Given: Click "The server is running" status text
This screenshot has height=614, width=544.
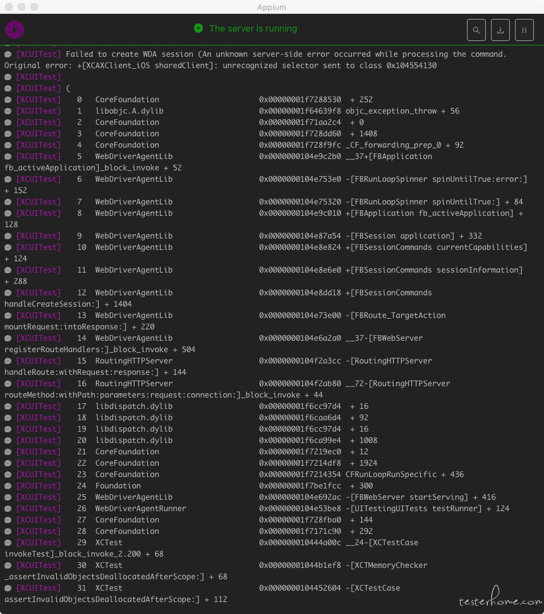Looking at the screenshot, I should coord(253,28).
